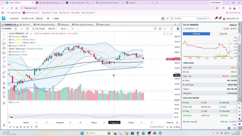Viewport: 242px width, 136px height.
Task: Activate the zoom in tool
Action: pos(4,77)
